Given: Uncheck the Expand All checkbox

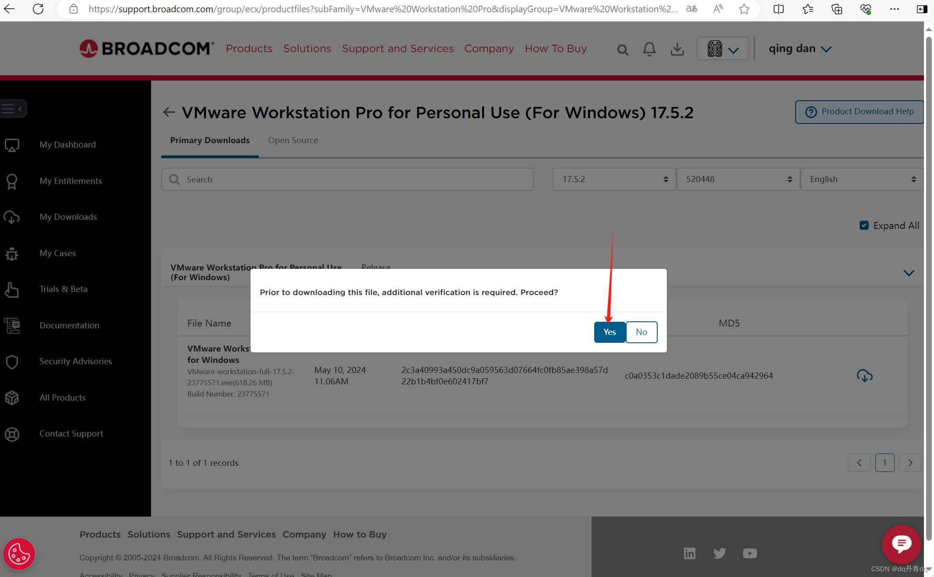Looking at the screenshot, I should pyautogui.click(x=864, y=225).
